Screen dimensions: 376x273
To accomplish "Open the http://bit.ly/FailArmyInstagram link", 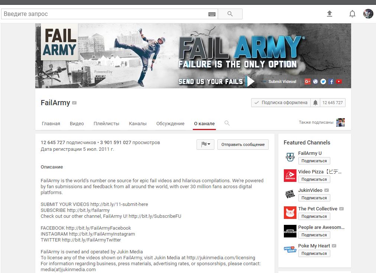I will [102, 234].
